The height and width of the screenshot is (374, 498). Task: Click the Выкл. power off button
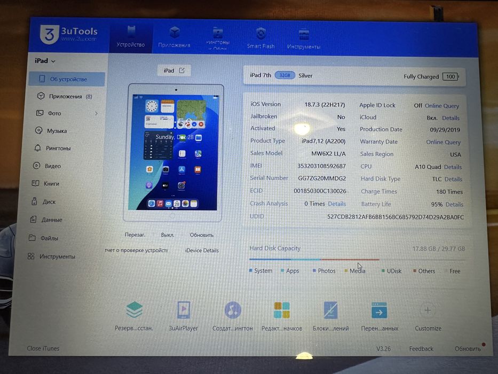coord(168,235)
